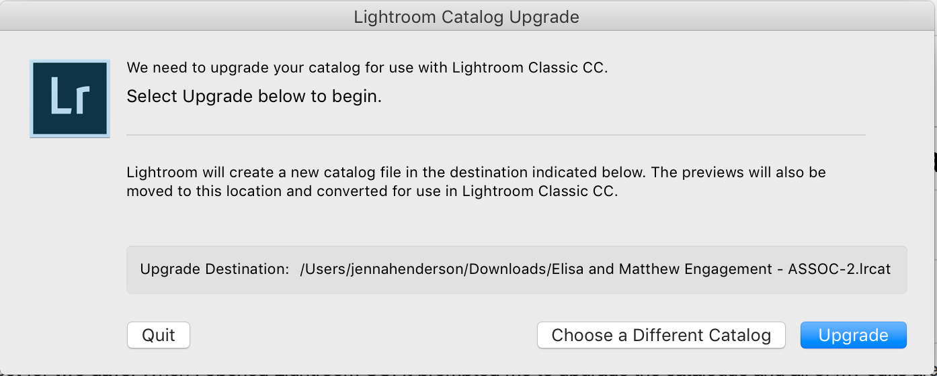This screenshot has width=937, height=376.
Task: Click the Quit button
Action: pyautogui.click(x=159, y=335)
